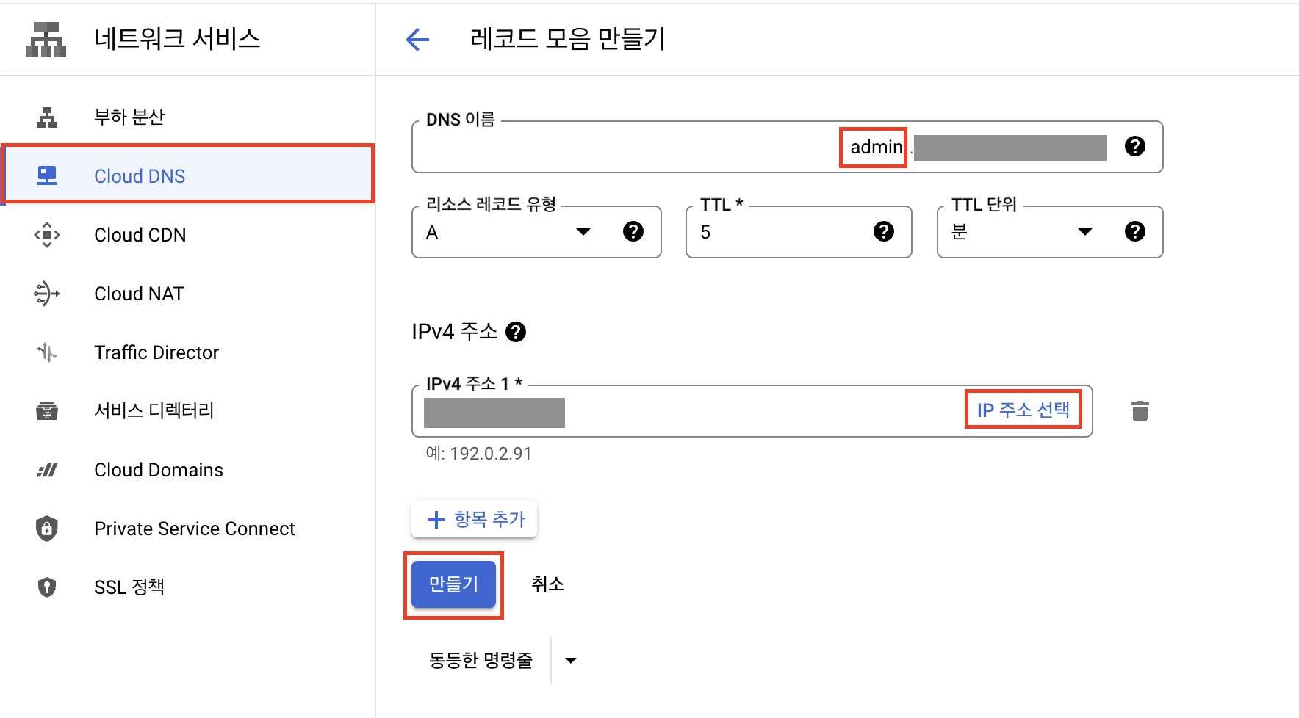The image size is (1299, 718).
Task: Click help icon in resource record type
Action: [633, 232]
